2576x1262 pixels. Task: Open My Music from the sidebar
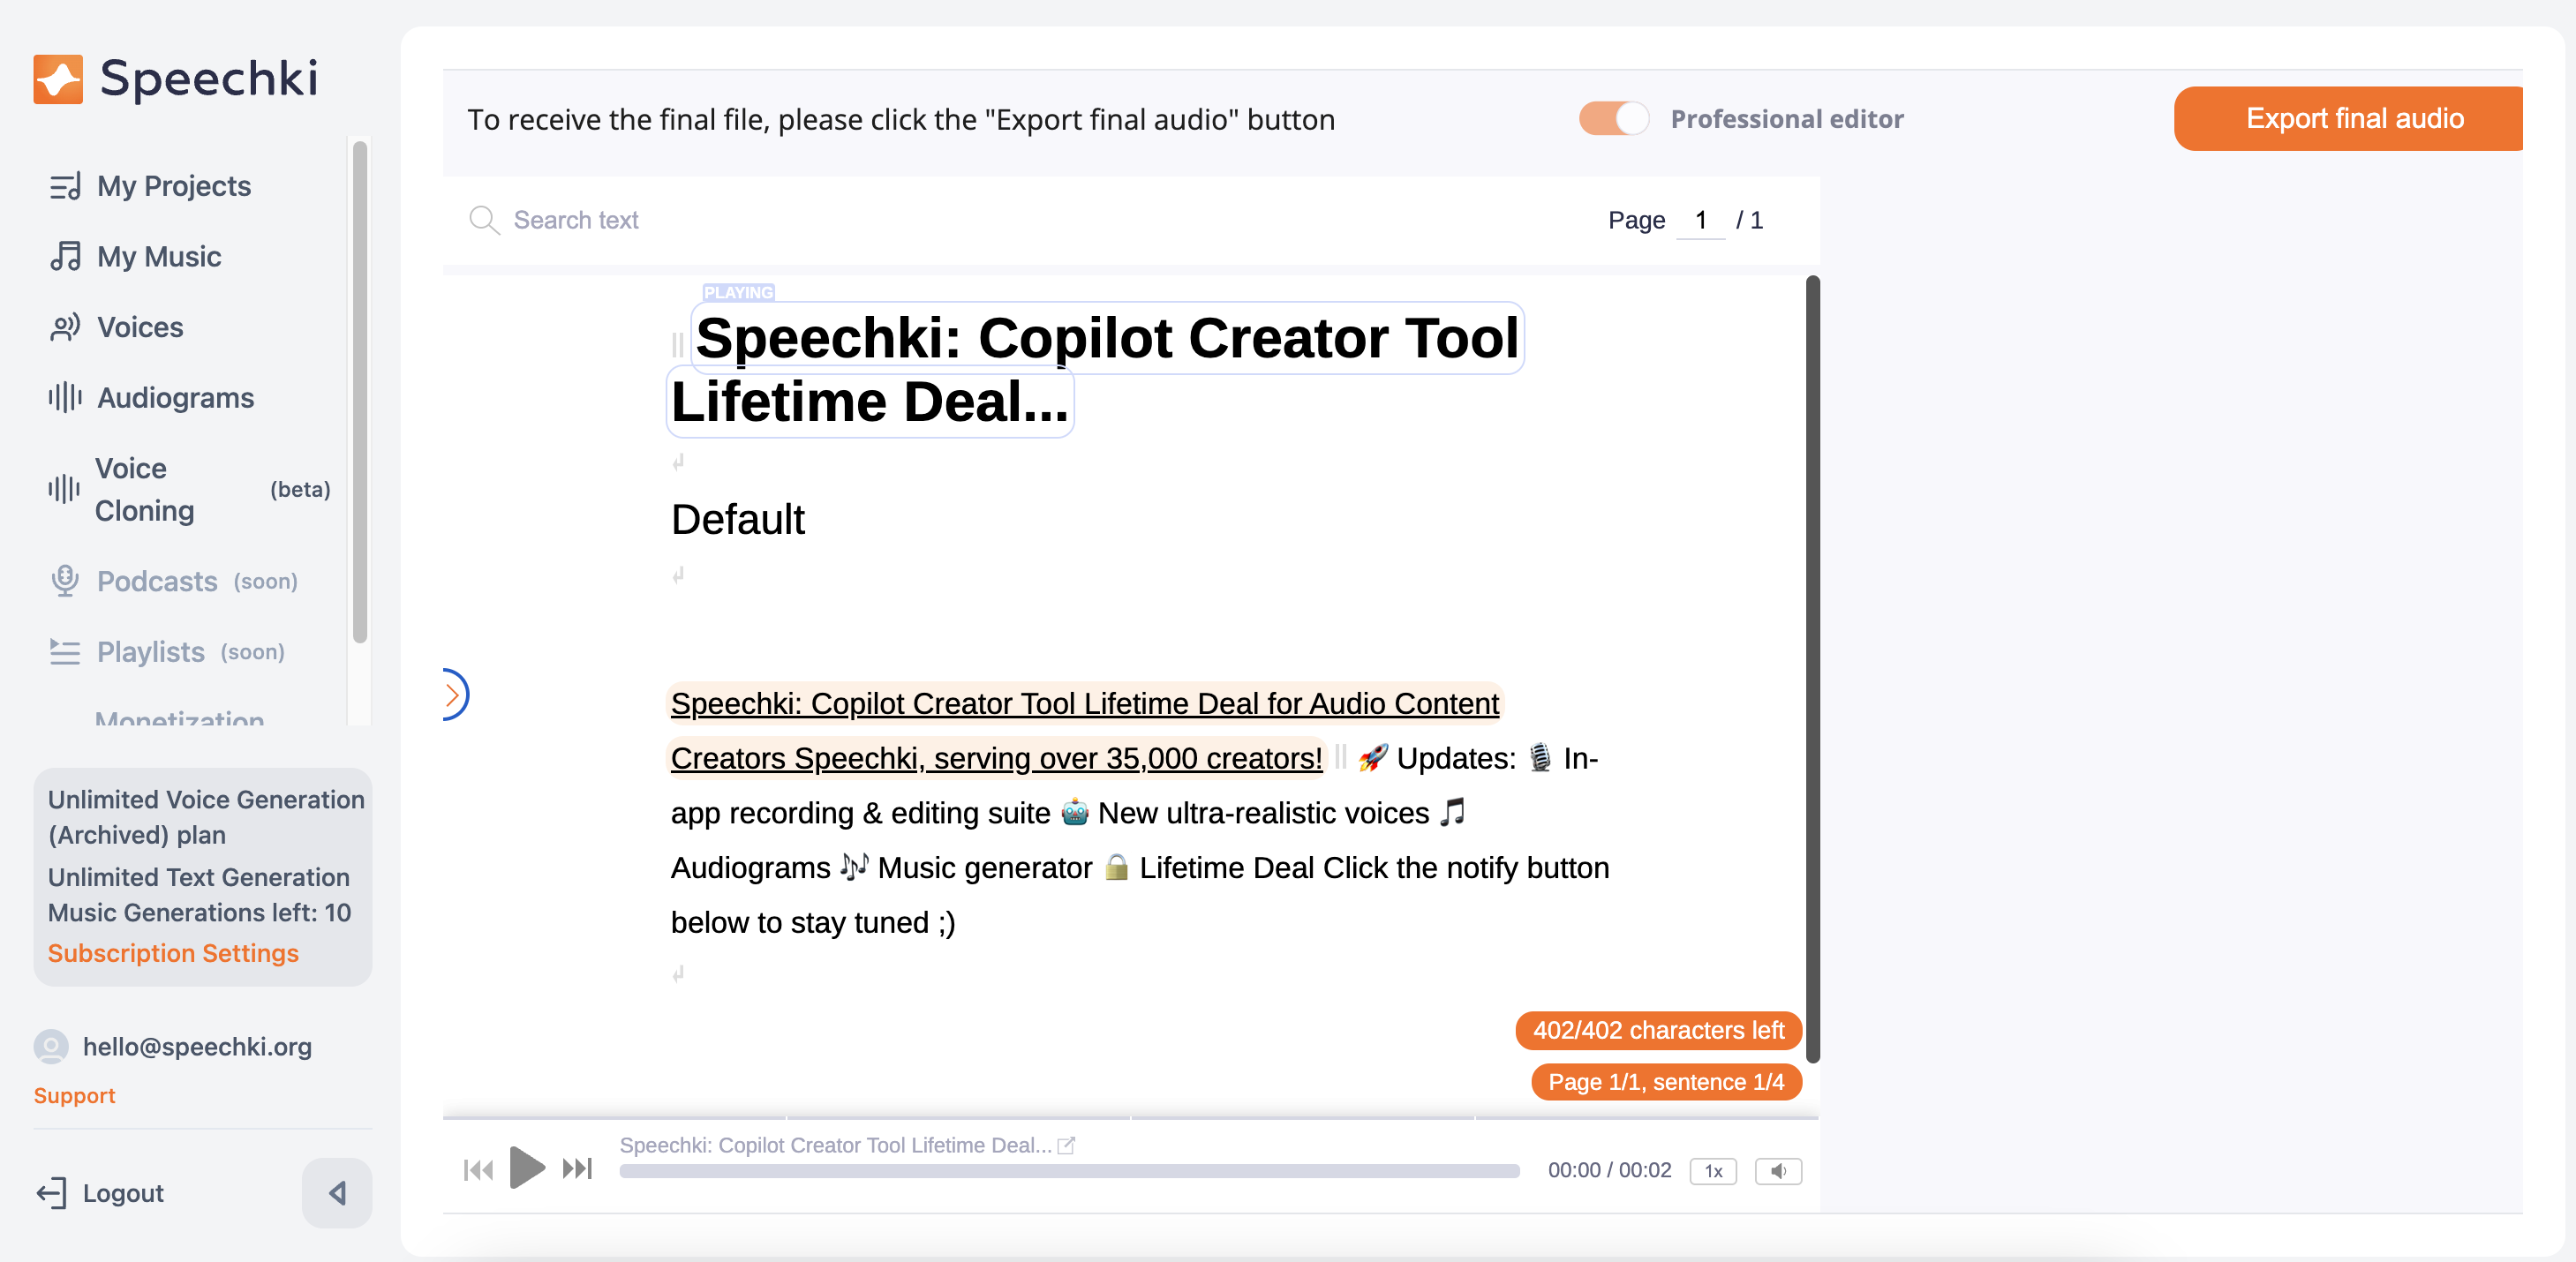coord(159,257)
